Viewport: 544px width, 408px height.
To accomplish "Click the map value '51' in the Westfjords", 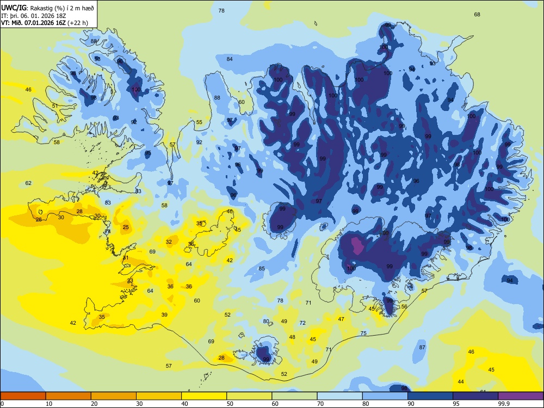I will click(55, 106).
